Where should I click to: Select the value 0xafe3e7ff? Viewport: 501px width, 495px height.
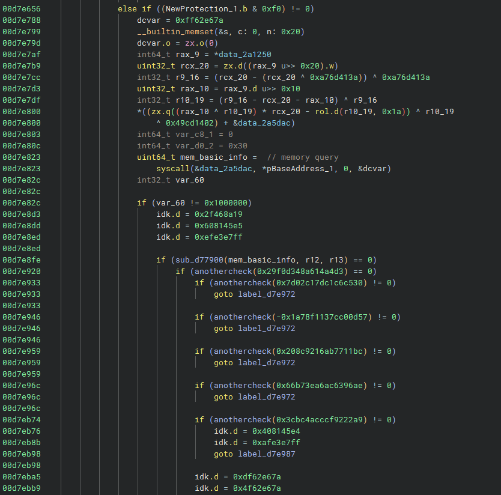(276, 443)
